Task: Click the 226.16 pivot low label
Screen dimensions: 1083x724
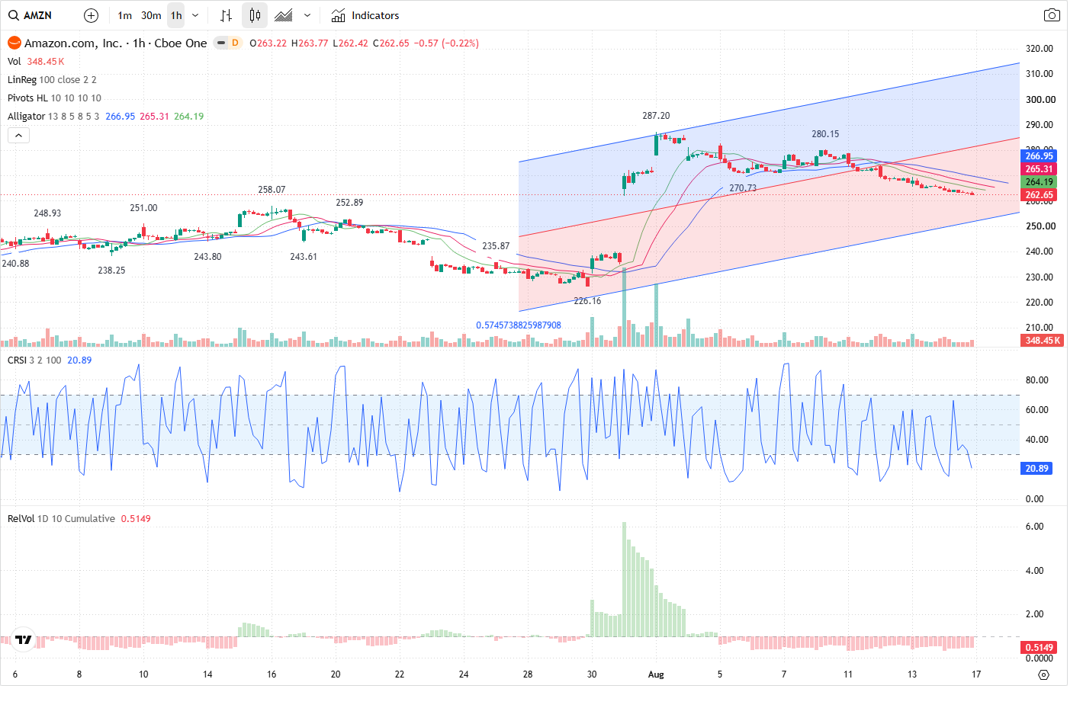Action: coord(587,301)
